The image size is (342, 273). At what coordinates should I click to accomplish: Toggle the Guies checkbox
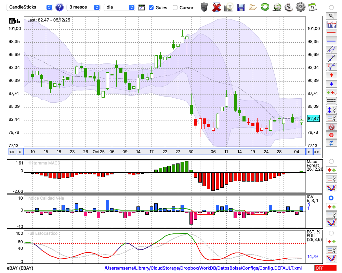coord(151,8)
